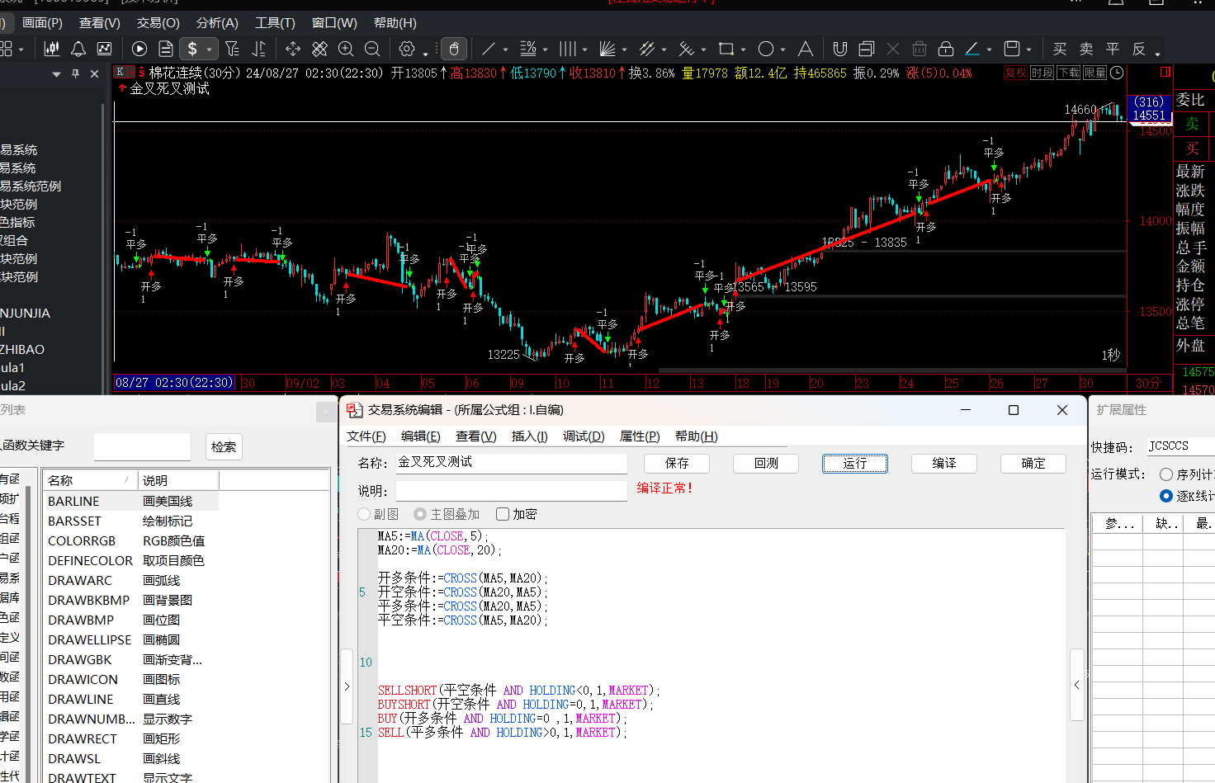Viewport: 1215px width, 783px height.
Task: Open the candlestick chart icon in toolbar
Action: point(51,49)
